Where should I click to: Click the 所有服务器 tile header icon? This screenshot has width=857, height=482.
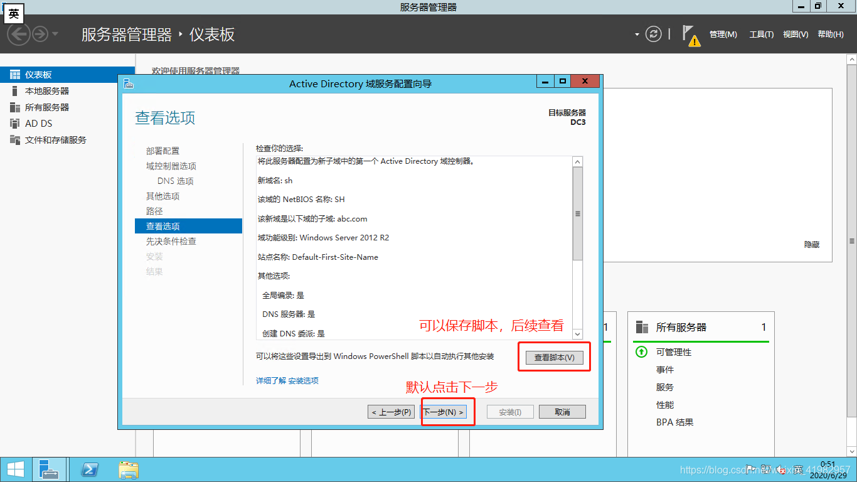642,327
